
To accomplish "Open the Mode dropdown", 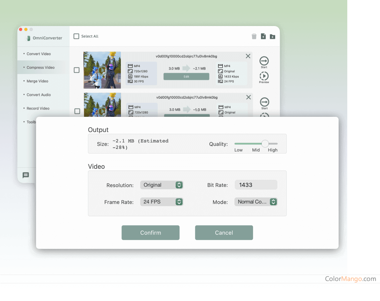I will pos(256,202).
